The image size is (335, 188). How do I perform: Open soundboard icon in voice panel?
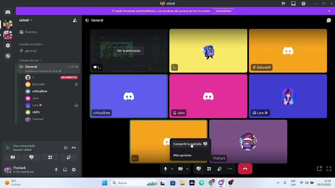pos(69,157)
